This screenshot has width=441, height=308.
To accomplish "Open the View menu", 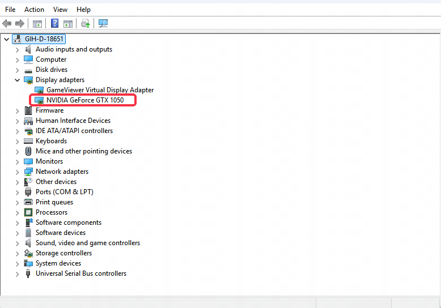I will click(x=60, y=10).
